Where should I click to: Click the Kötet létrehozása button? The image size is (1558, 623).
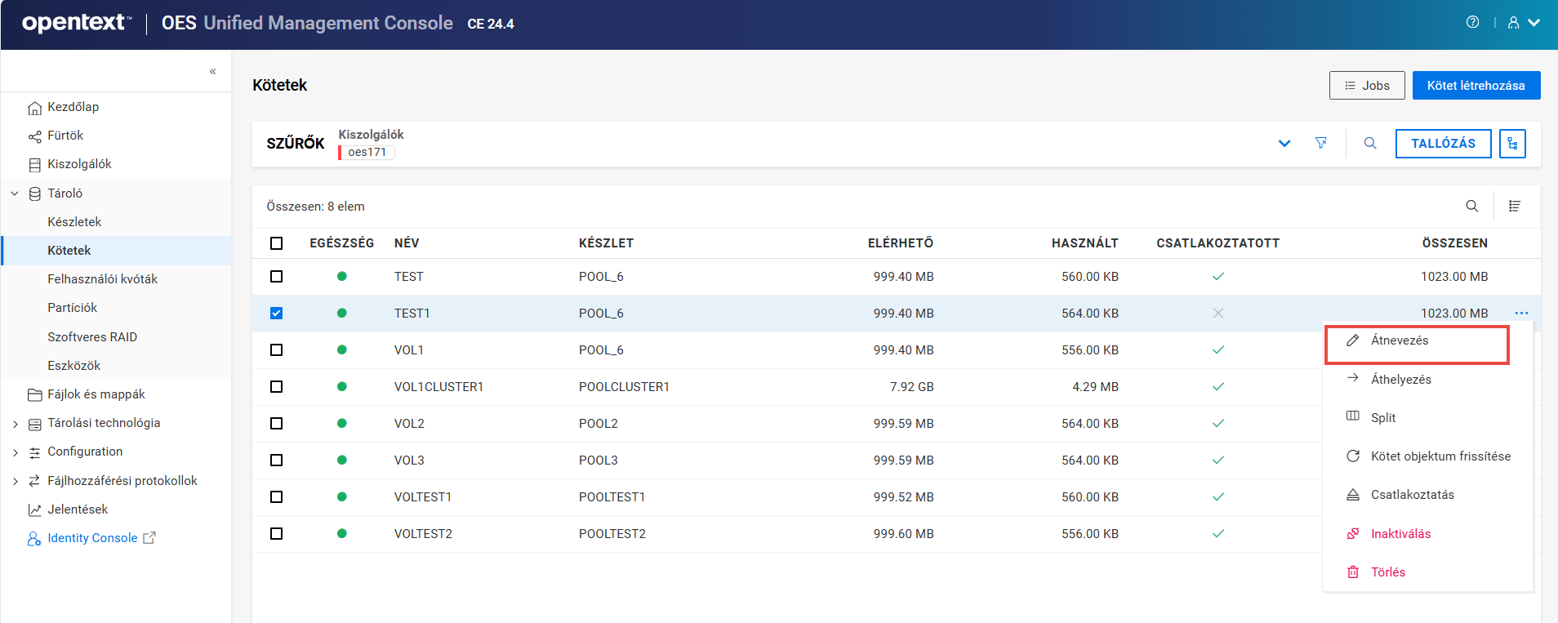click(x=1476, y=86)
